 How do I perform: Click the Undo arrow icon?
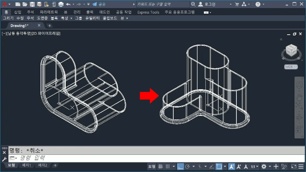(x=68, y=4)
